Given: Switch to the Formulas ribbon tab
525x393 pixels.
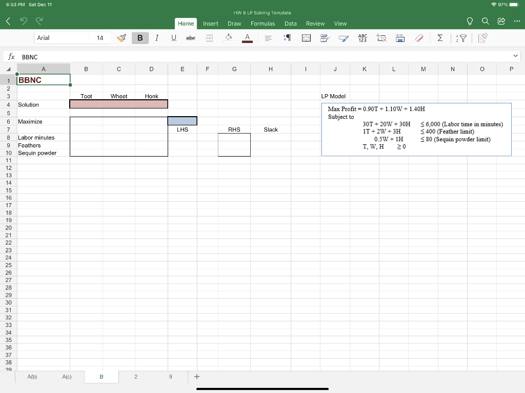Looking at the screenshot, I should coord(262,24).
